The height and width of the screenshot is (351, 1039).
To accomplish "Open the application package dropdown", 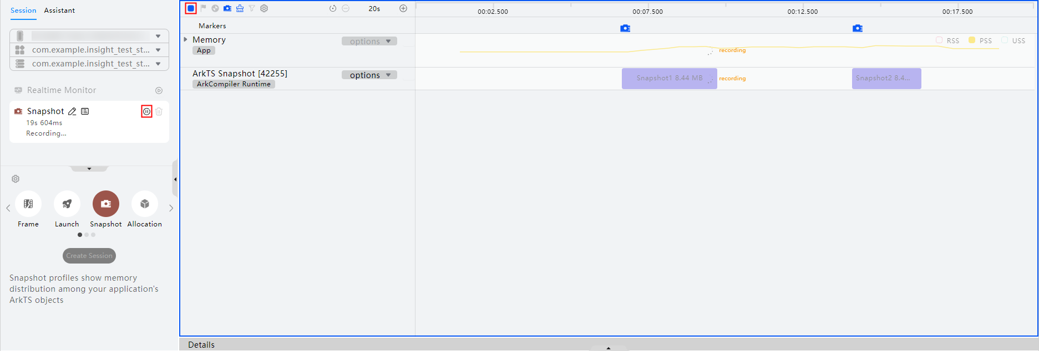I will coord(89,50).
